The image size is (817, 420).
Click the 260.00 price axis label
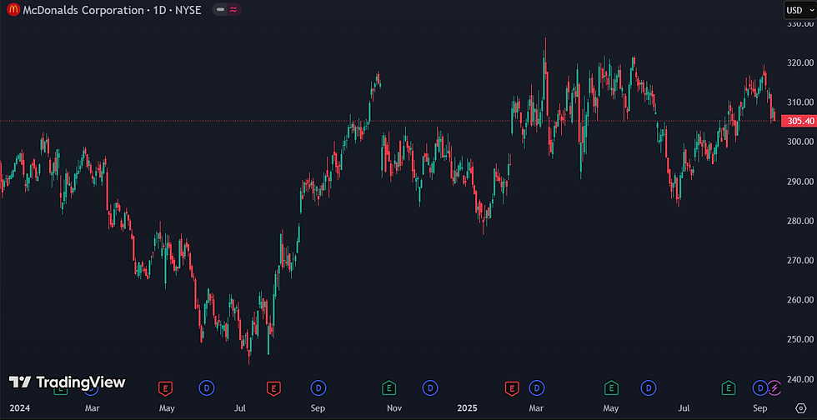point(799,300)
